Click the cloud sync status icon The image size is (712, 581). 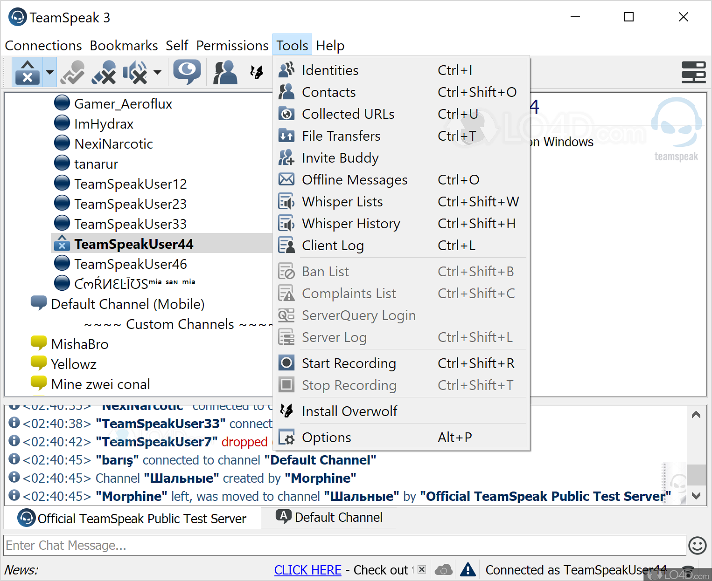(x=444, y=570)
